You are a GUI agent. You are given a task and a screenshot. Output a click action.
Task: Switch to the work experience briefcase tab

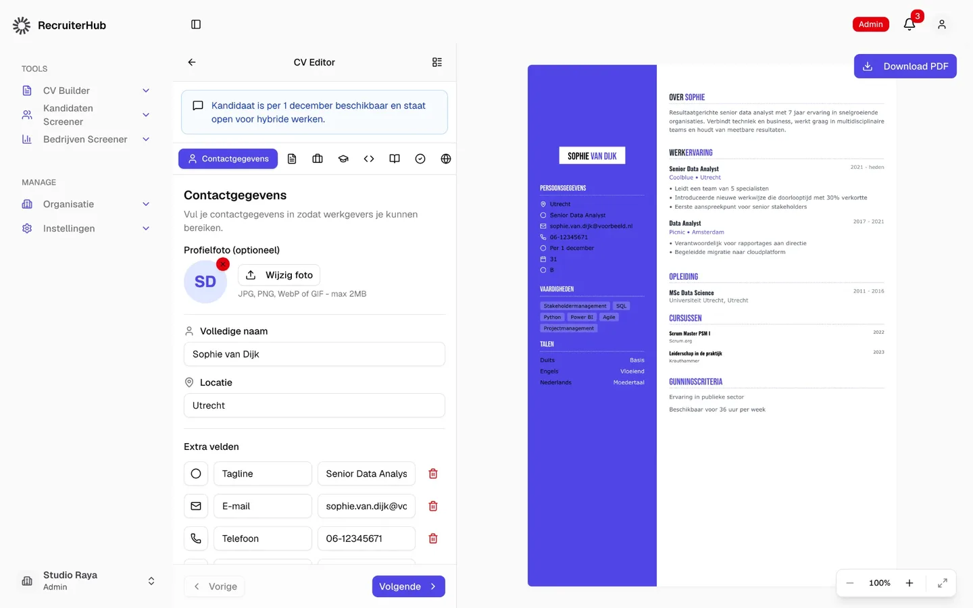(318, 159)
